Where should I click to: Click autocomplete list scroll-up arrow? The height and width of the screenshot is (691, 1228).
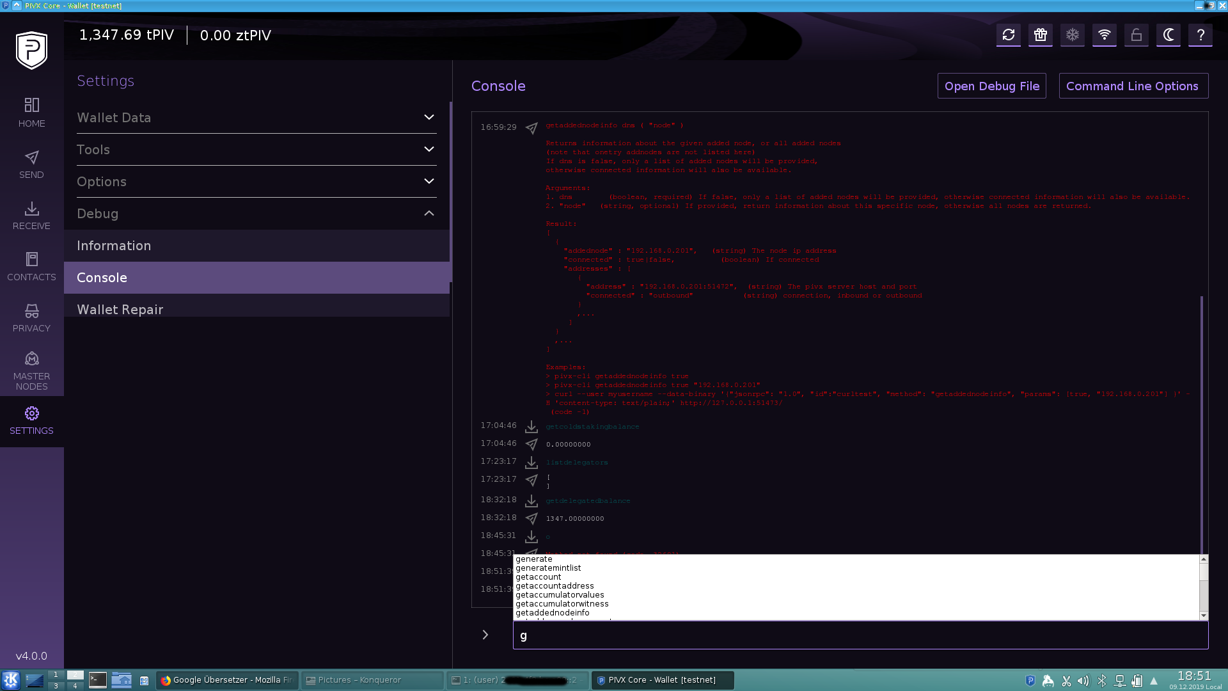(x=1204, y=559)
